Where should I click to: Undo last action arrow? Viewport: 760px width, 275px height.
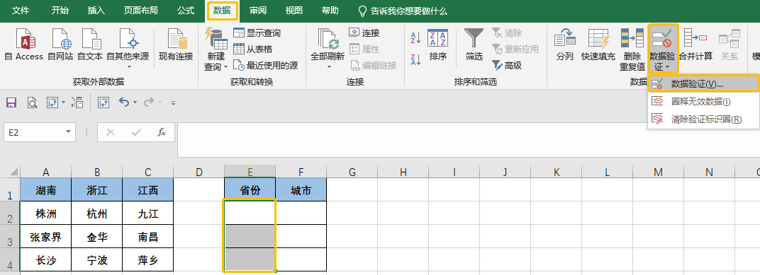coord(124,102)
